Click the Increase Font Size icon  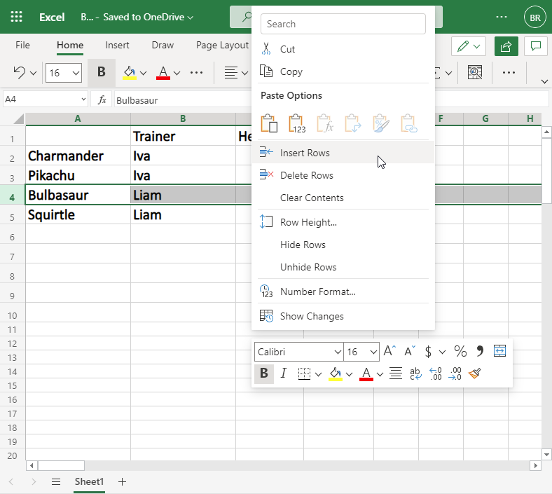(390, 351)
